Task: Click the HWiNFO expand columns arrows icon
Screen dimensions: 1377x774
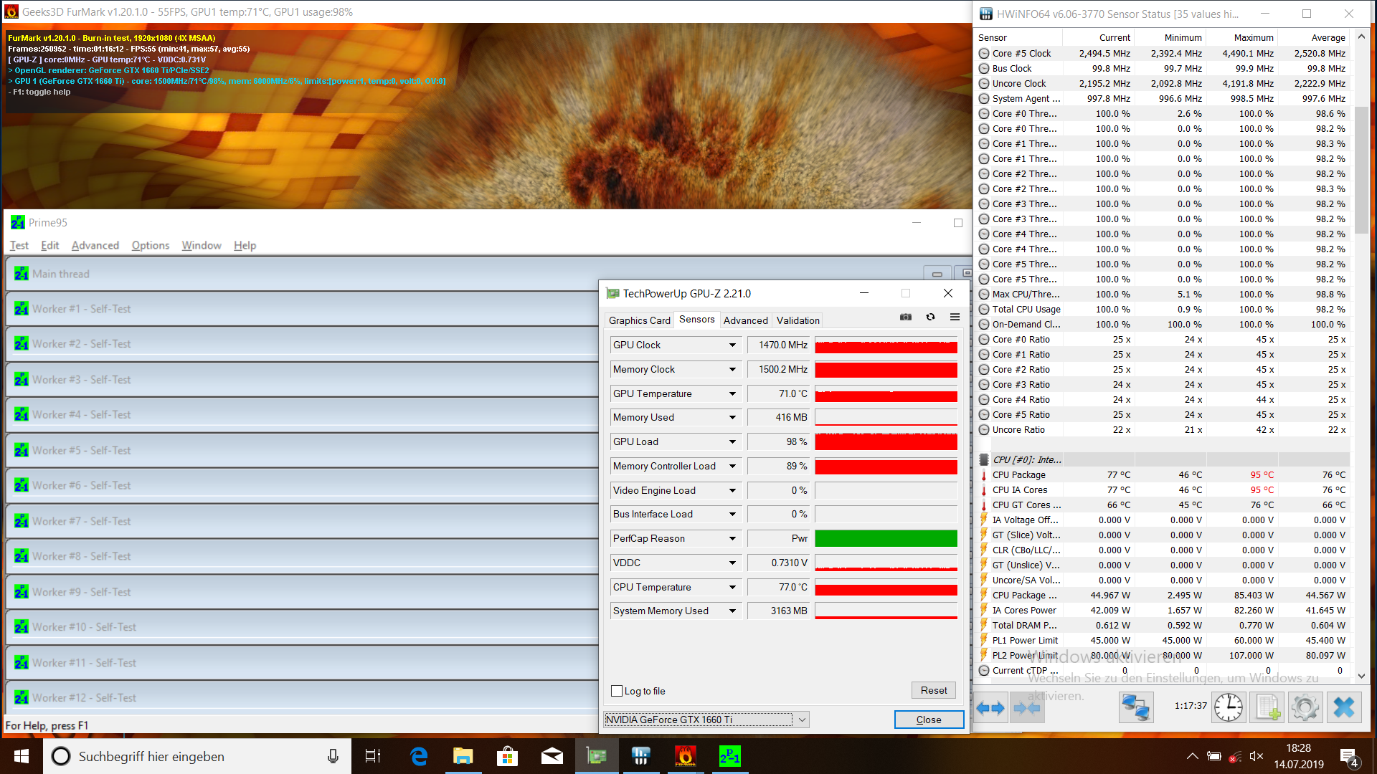Action: coord(991,708)
